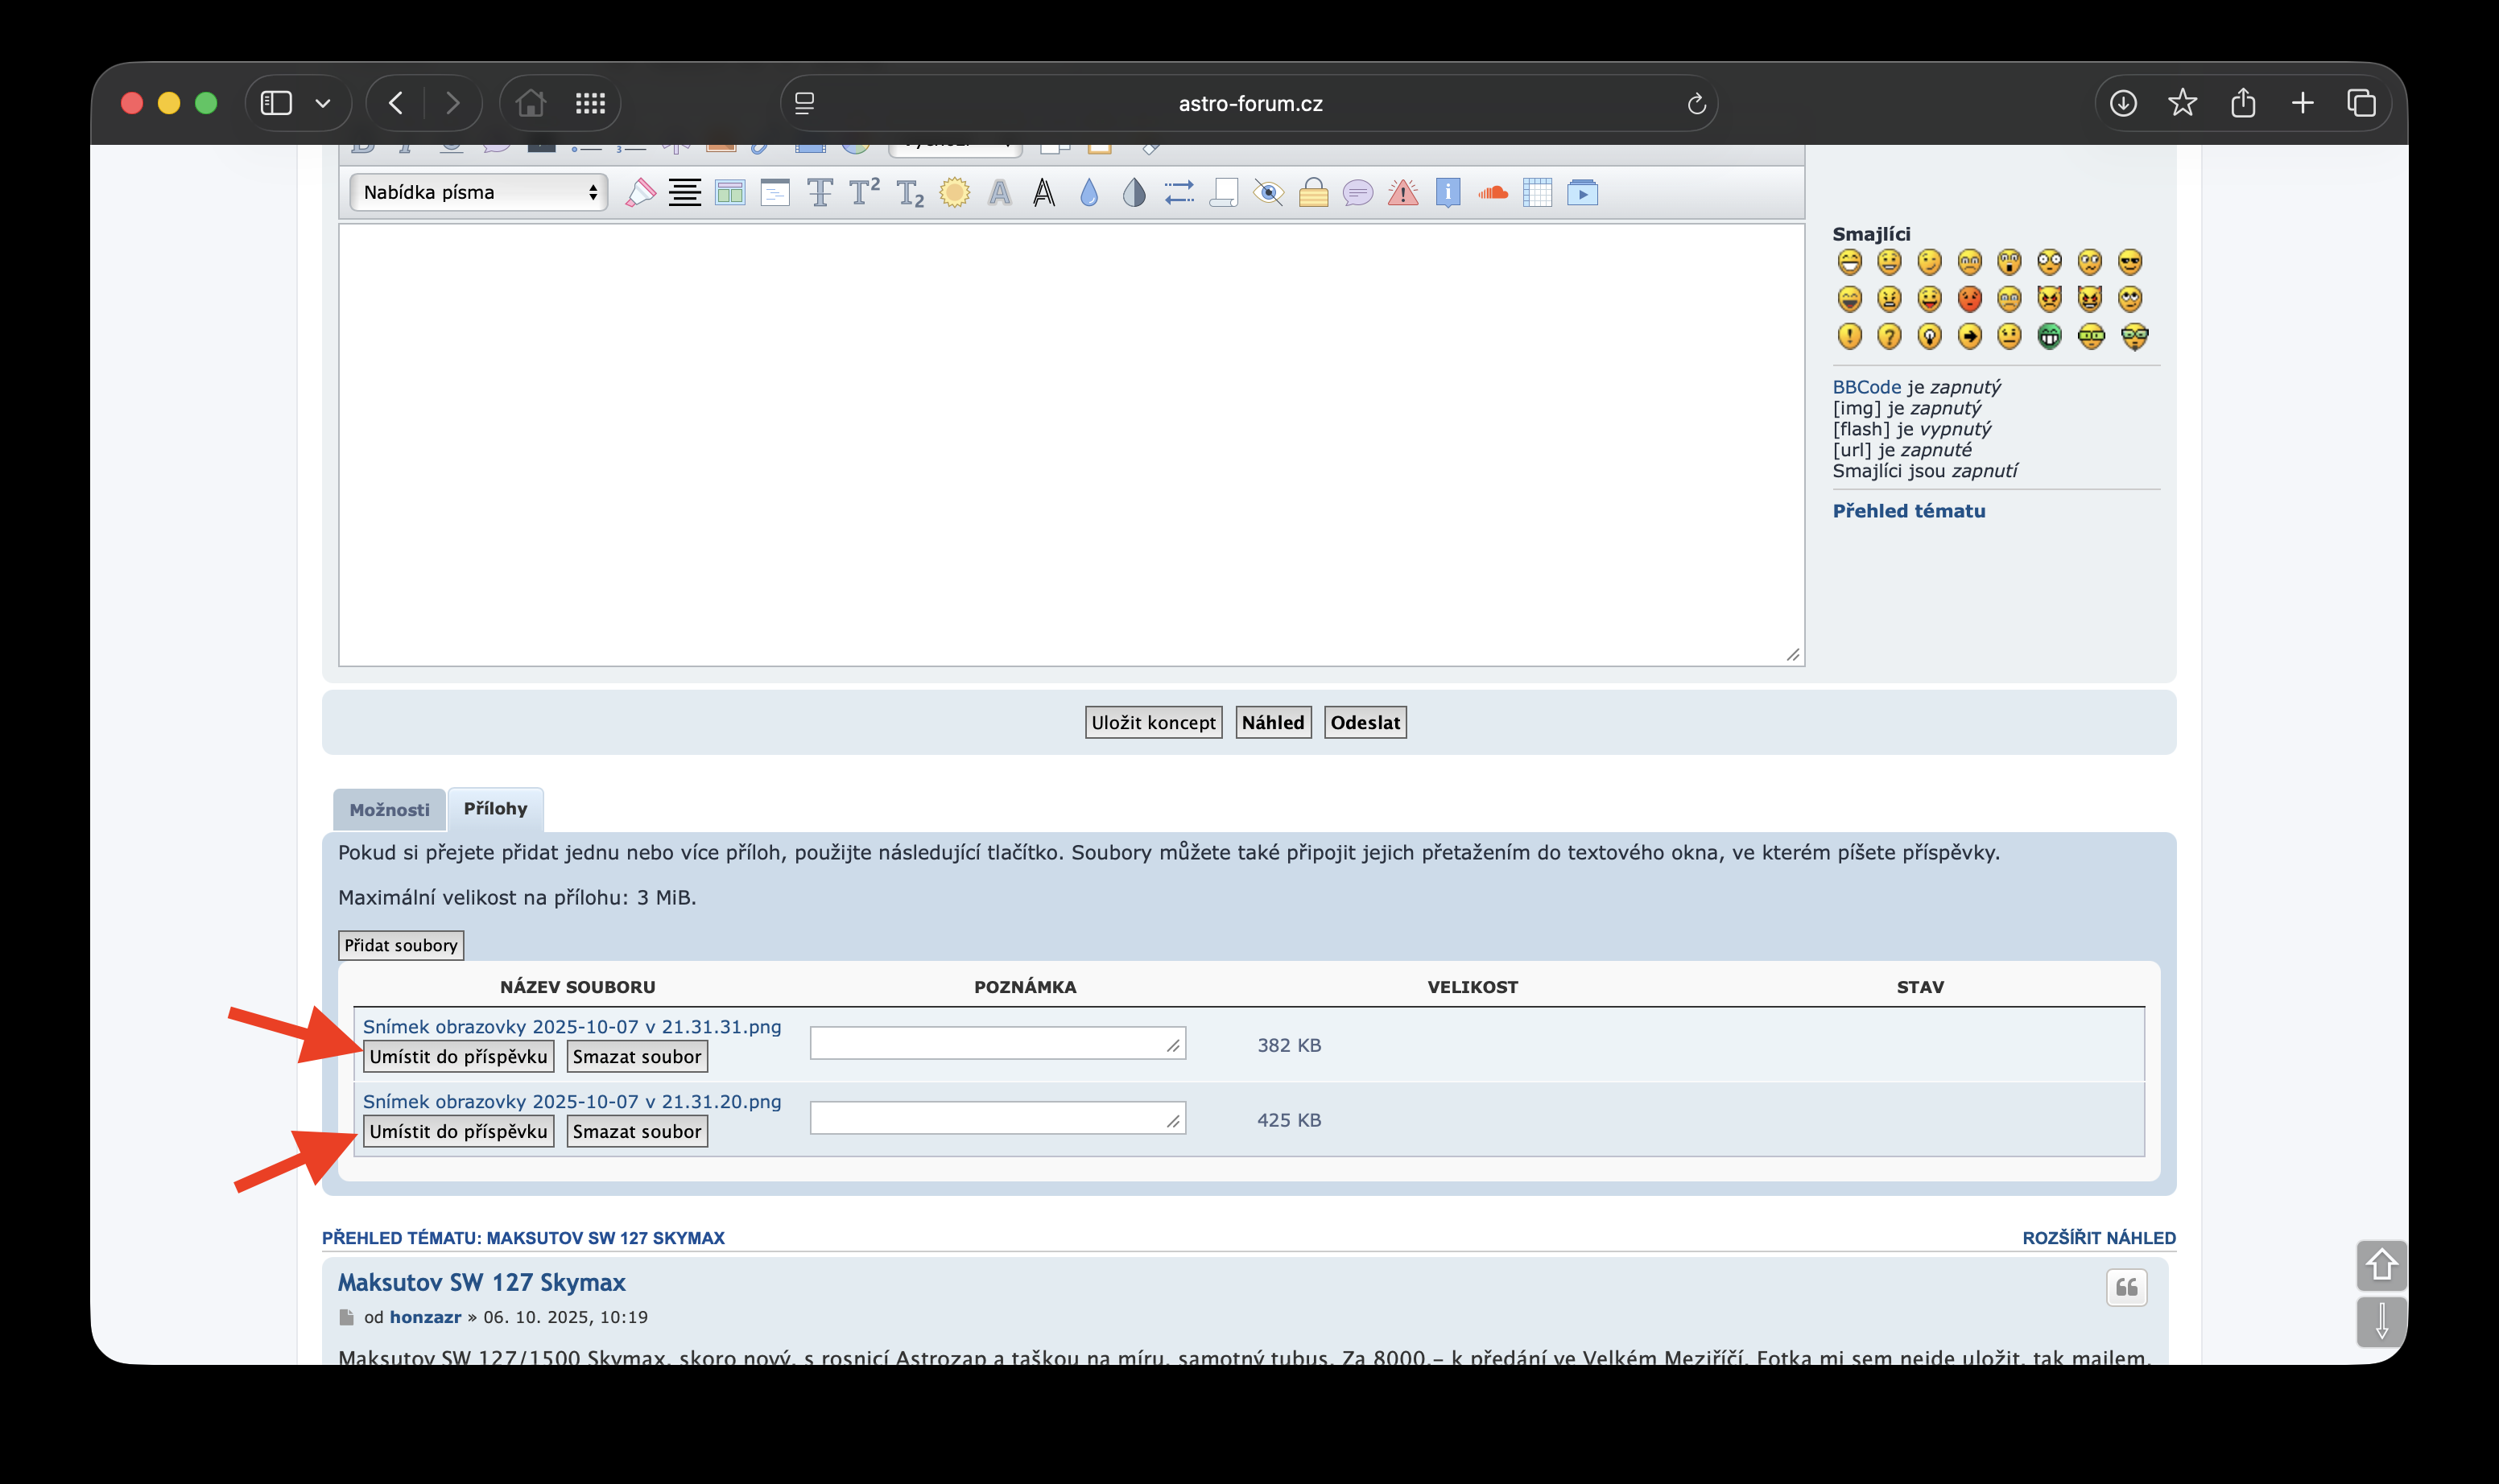
Task: Click the red warning triangle icon
Action: tap(1403, 192)
